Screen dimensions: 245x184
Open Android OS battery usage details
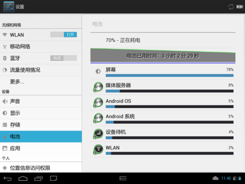point(163,103)
